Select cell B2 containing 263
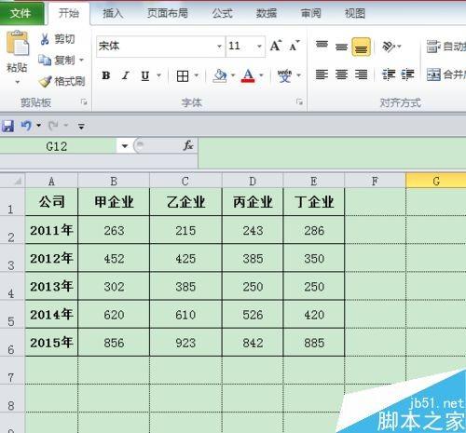This screenshot has width=466, height=433. (114, 230)
